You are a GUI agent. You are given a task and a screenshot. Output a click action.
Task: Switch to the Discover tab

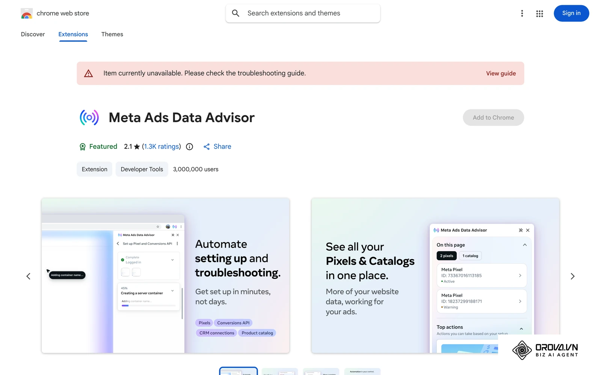(x=33, y=34)
